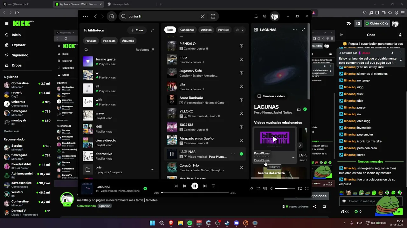Viewport: 407px width, 228px height.
Task: Open more options in LAGUNAS panel header
Action: [295, 30]
